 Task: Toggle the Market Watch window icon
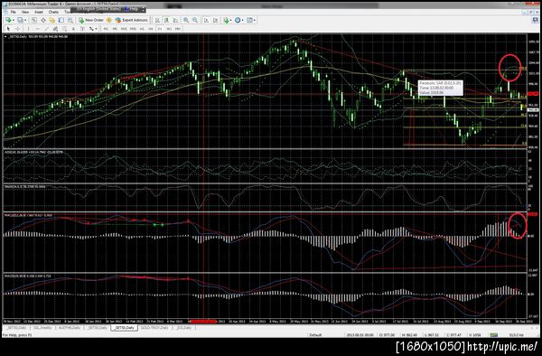pos(34,20)
